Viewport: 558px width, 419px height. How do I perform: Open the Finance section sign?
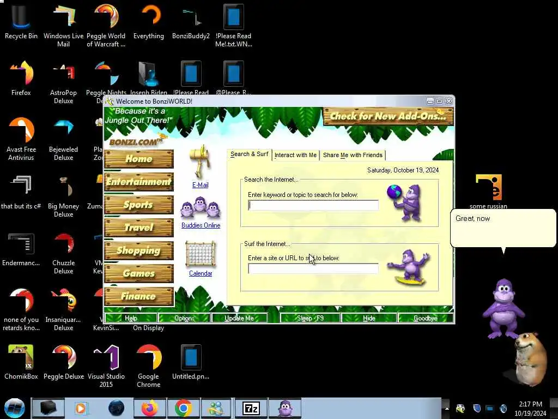click(139, 296)
